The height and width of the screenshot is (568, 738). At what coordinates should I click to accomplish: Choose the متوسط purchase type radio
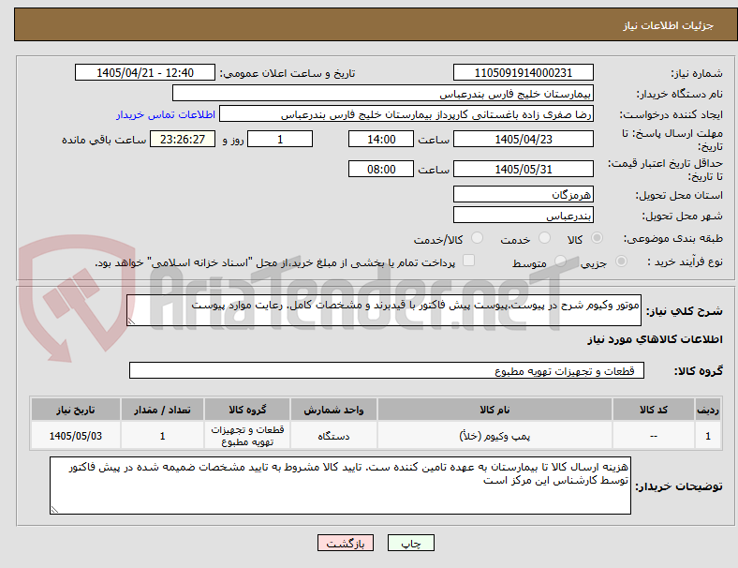pyautogui.click(x=560, y=261)
